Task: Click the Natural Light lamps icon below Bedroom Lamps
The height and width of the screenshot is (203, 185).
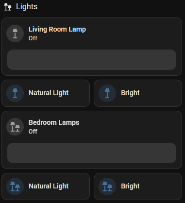Action: [x=15, y=186]
